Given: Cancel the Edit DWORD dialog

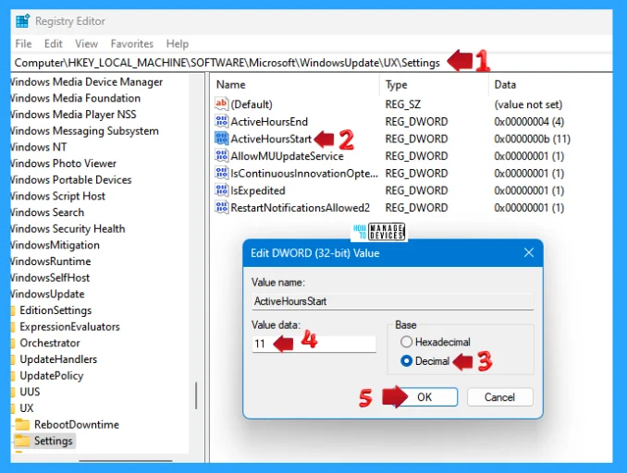Looking at the screenshot, I should pos(499,397).
